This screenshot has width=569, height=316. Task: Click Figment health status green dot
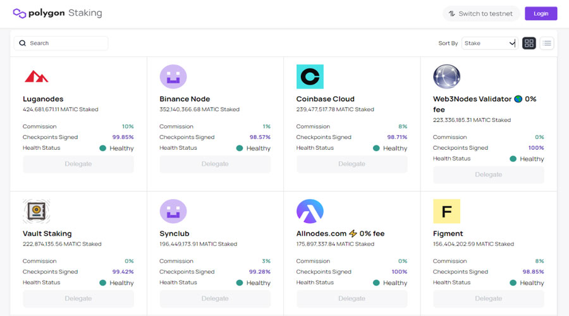(513, 283)
